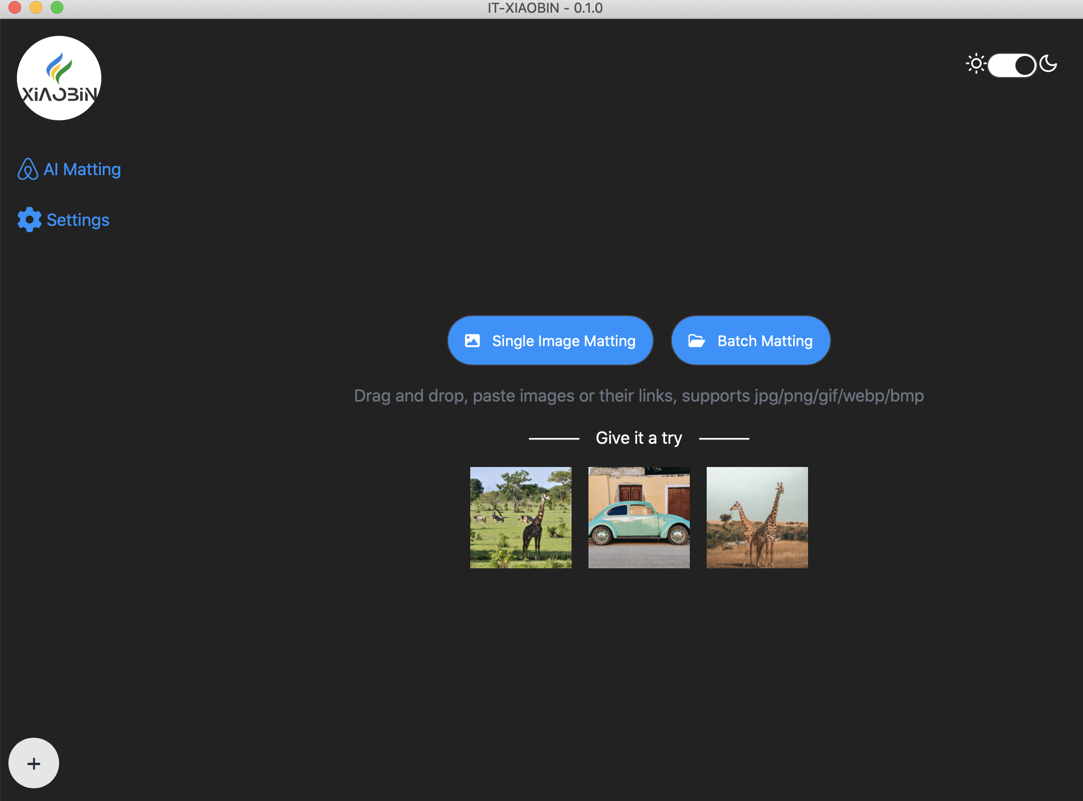This screenshot has height=801, width=1083.
Task: Click the AI Matting sidebar icon
Action: click(x=27, y=169)
